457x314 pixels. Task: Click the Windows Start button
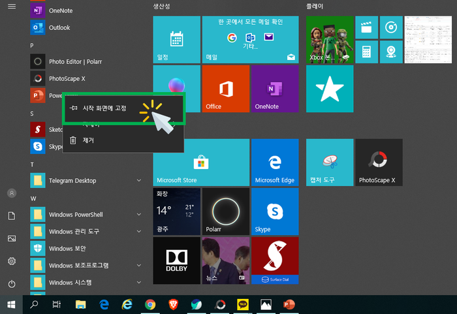(x=11, y=305)
